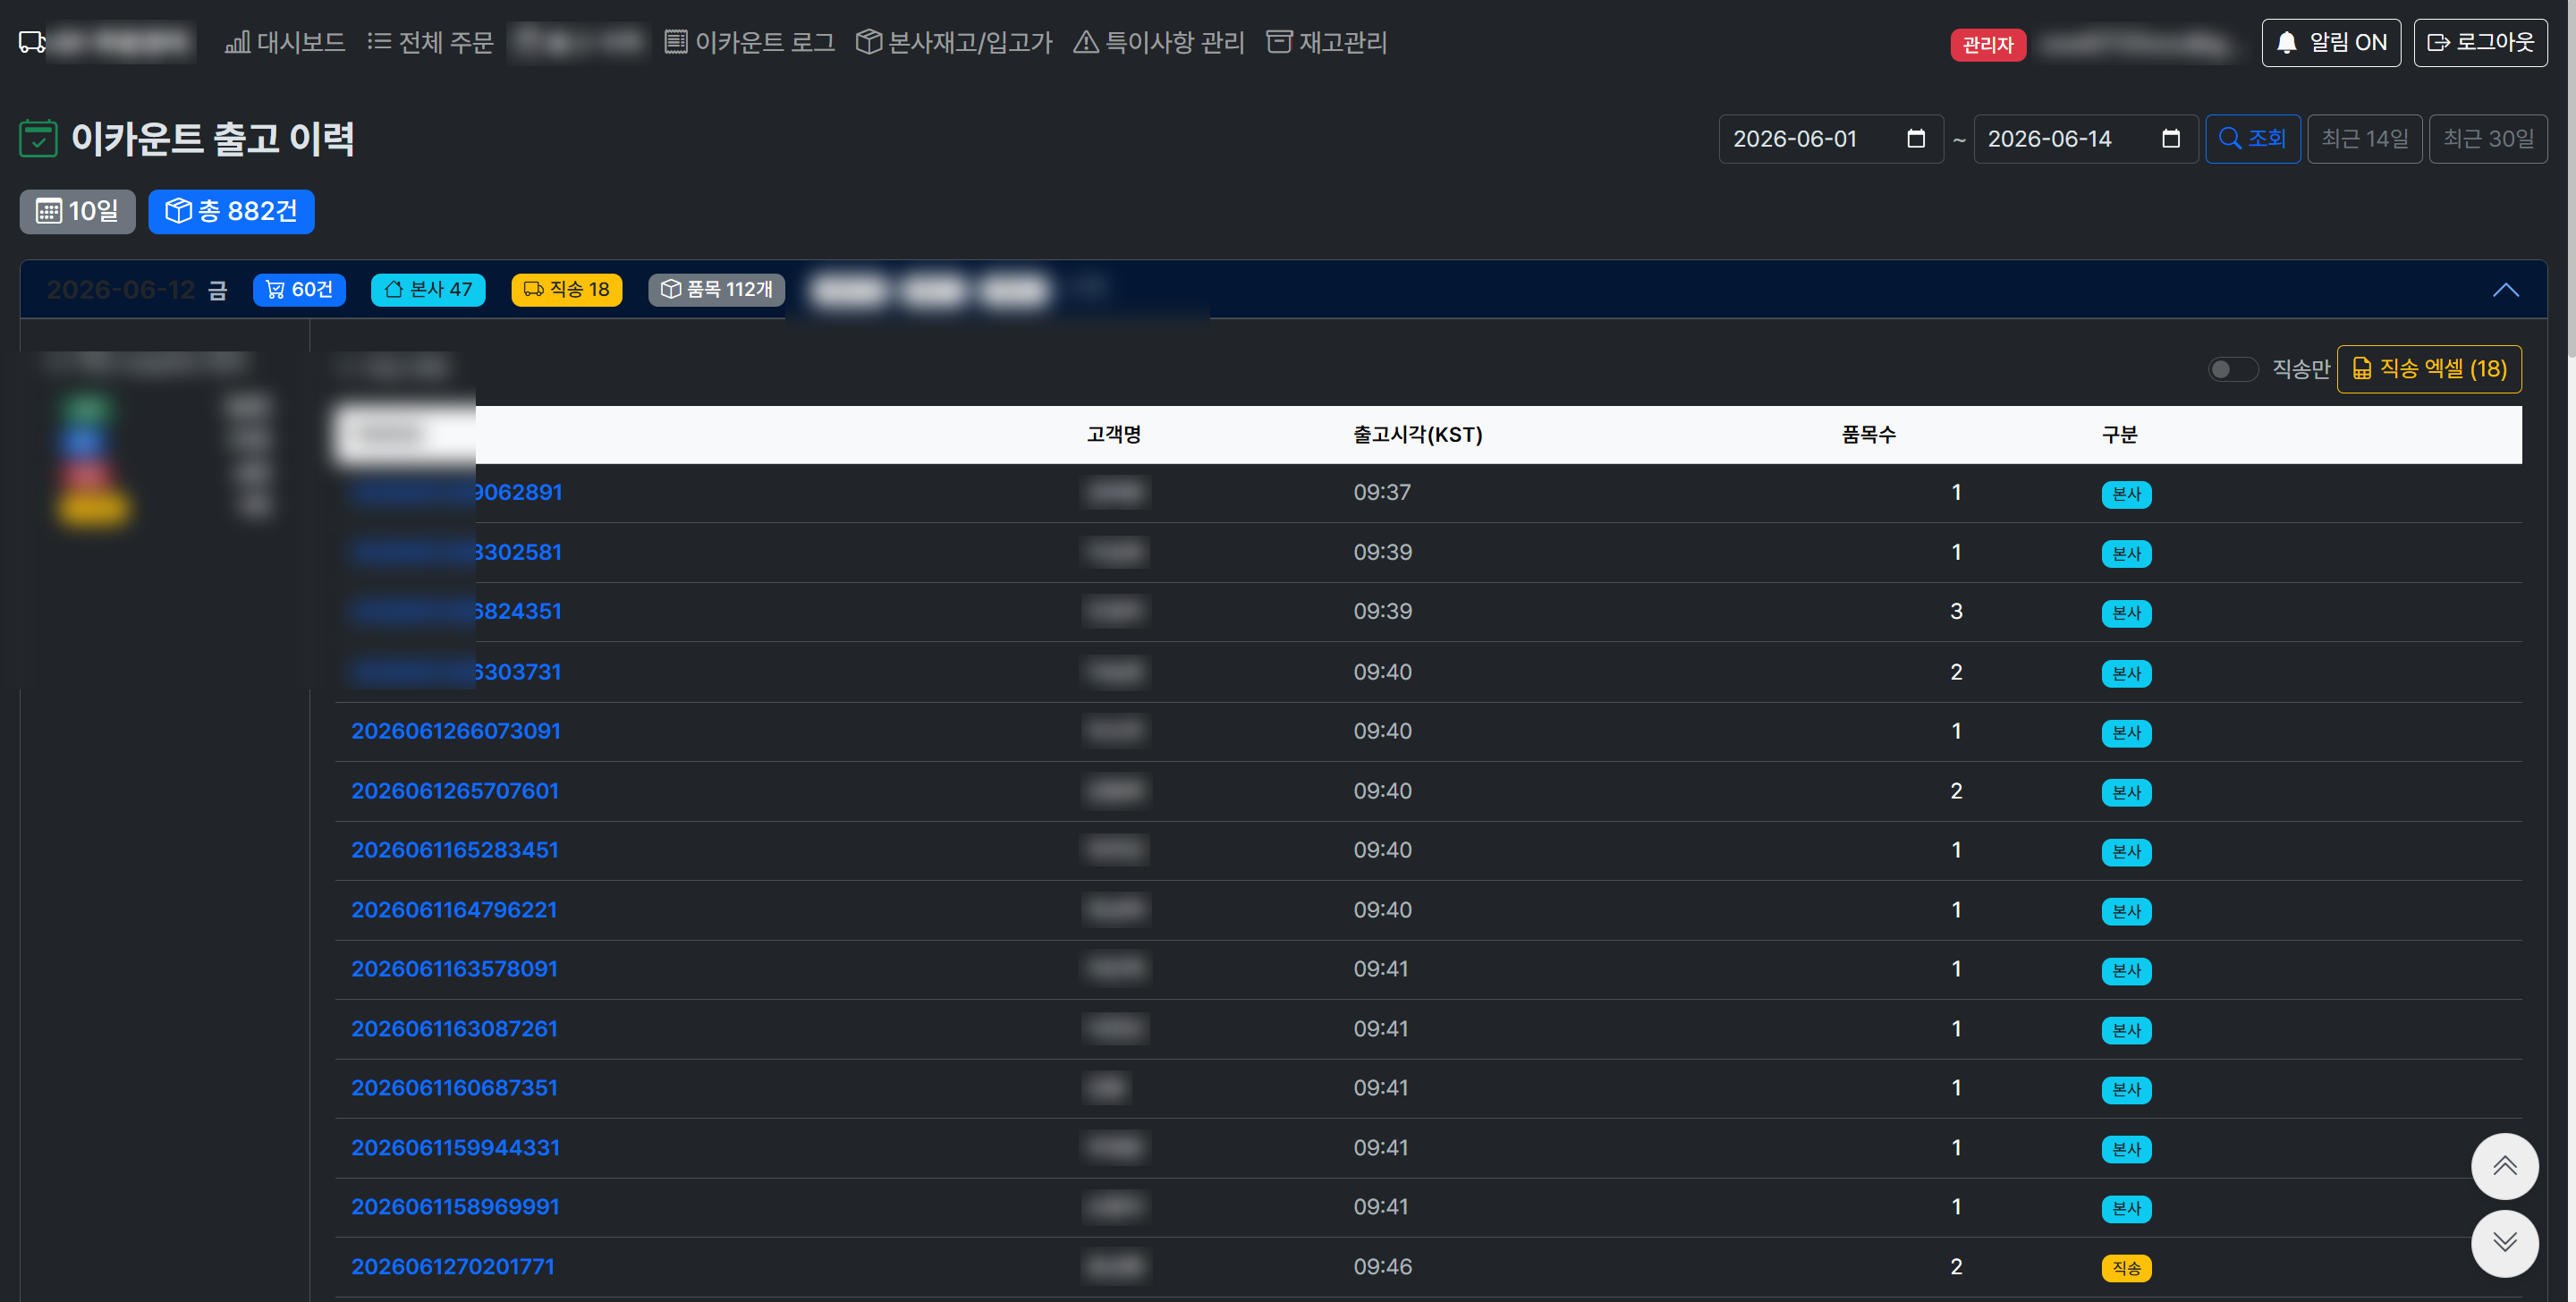2576x1302 pixels.
Task: Click the calendar icon in the 2026-06-01 date field
Action: [x=1915, y=139]
